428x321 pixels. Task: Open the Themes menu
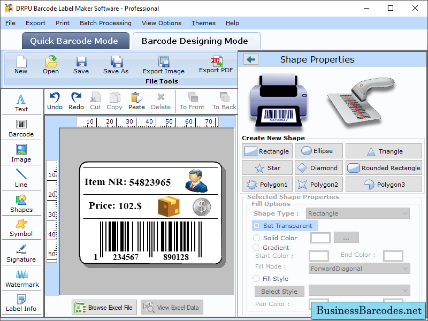pyautogui.click(x=203, y=23)
